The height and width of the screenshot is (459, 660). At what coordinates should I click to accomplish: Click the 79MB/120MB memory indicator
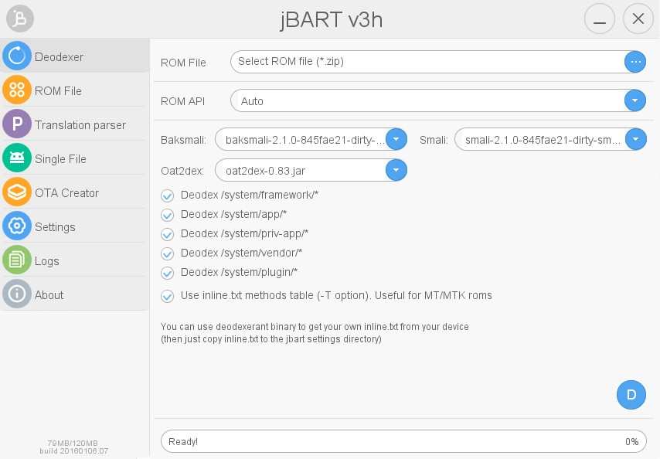[73, 443]
